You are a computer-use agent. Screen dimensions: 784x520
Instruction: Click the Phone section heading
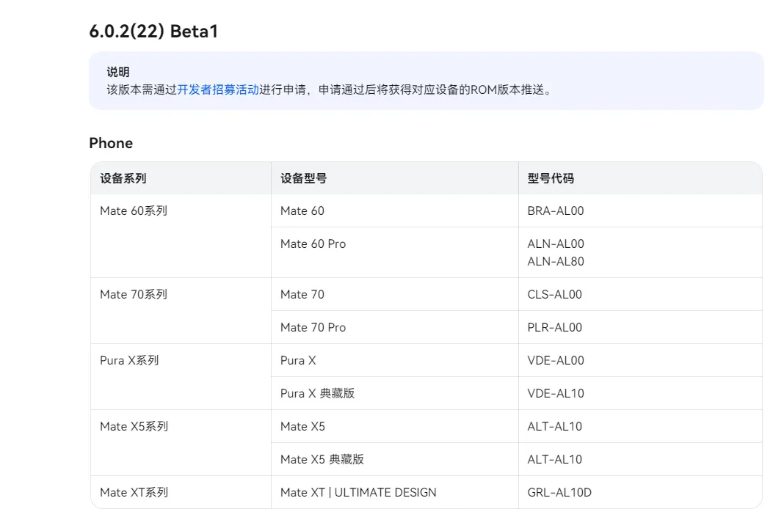click(111, 143)
